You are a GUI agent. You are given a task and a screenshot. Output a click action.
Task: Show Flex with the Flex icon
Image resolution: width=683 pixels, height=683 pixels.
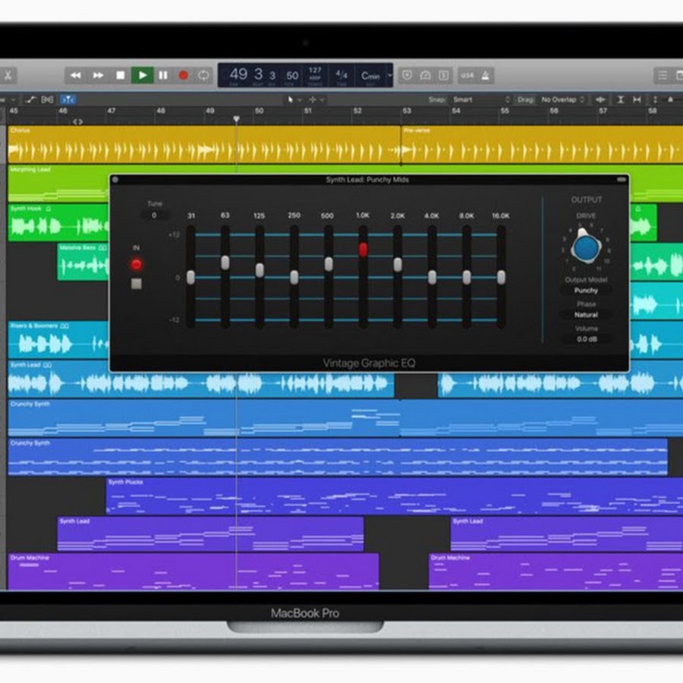[x=47, y=99]
